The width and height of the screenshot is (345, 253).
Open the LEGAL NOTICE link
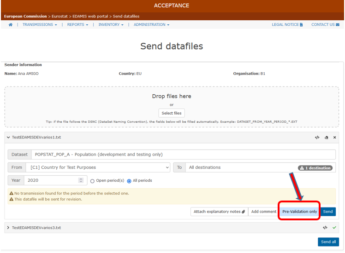coord(287,24)
